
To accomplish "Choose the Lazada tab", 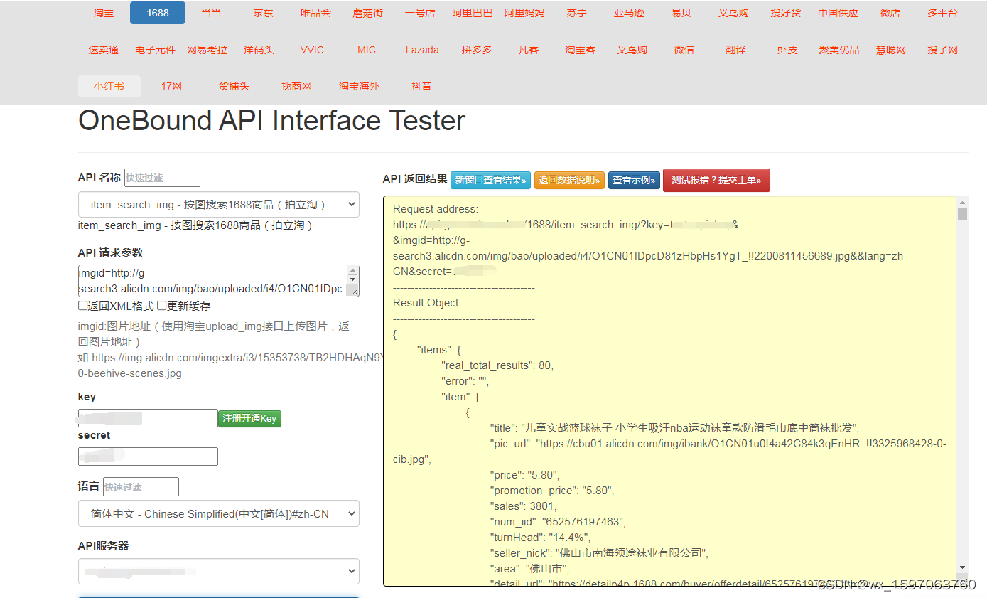I will [x=422, y=50].
